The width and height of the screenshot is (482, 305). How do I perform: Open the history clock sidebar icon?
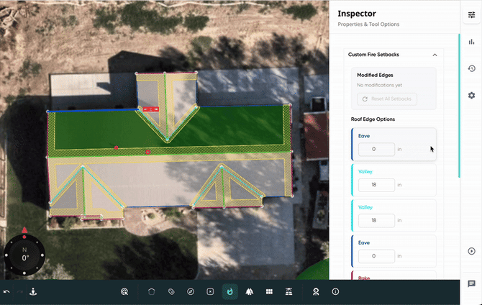[x=471, y=68]
